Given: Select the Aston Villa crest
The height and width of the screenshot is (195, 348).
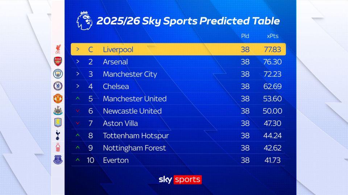Looking at the screenshot, I should pyautogui.click(x=58, y=123).
